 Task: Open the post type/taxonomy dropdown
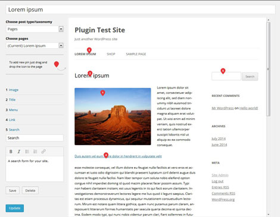(61, 29)
